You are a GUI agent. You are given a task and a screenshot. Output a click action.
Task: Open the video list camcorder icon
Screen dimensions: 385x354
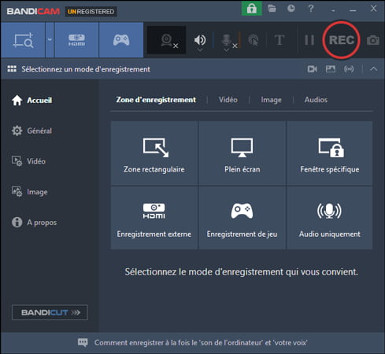tap(312, 69)
